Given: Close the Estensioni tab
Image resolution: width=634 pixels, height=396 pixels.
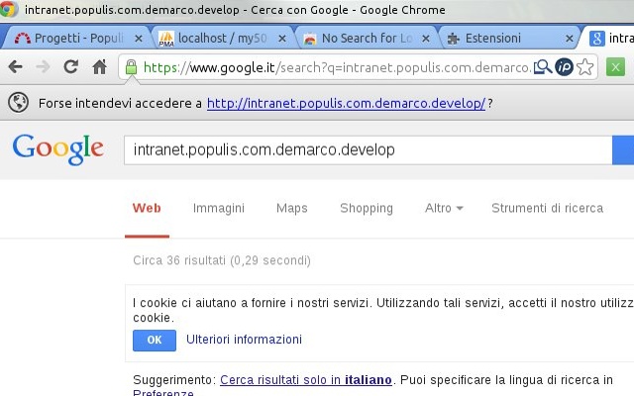Looking at the screenshot, I should (570, 39).
